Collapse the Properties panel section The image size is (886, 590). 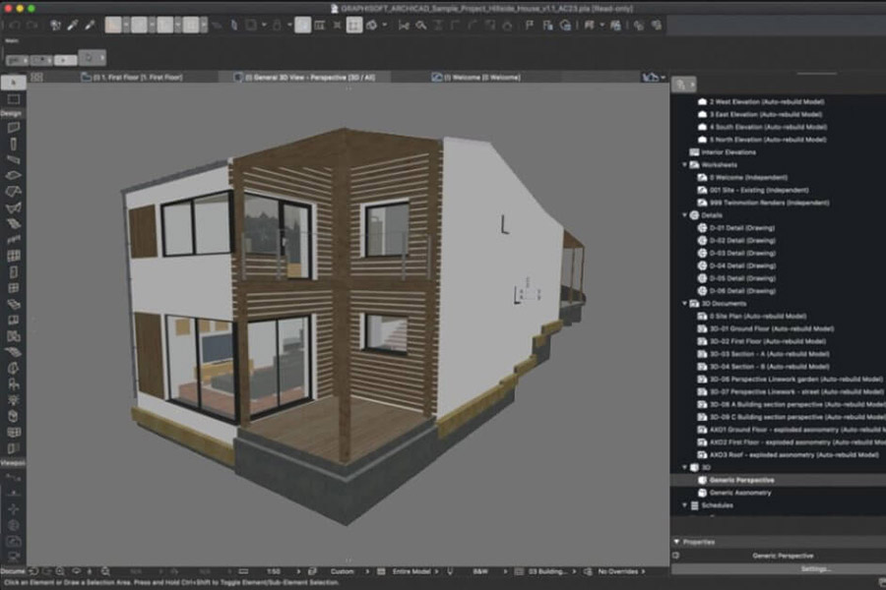(677, 542)
